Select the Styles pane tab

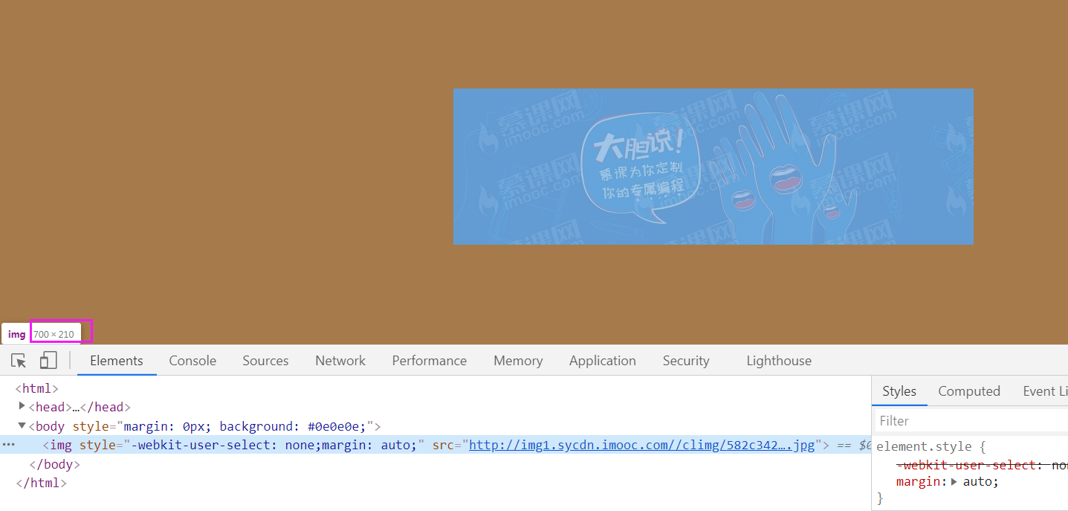(x=899, y=391)
